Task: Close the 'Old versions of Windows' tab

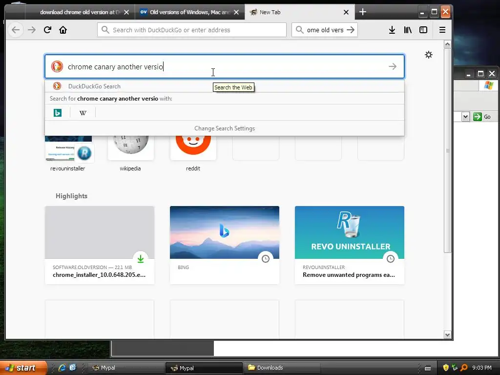Action: (x=236, y=12)
